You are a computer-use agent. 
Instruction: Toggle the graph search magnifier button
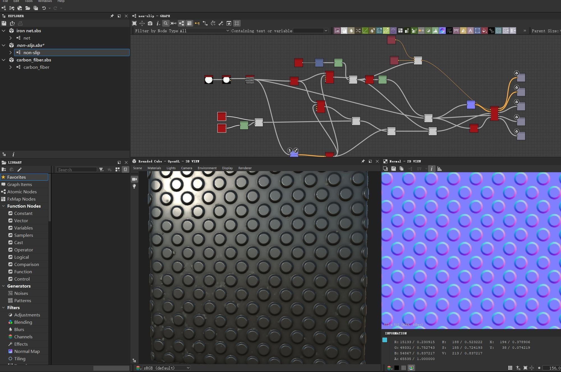tap(165, 24)
